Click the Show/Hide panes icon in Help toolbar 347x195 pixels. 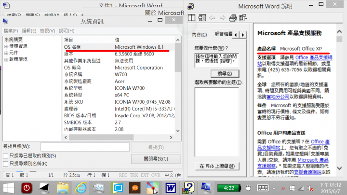[x=191, y=18]
